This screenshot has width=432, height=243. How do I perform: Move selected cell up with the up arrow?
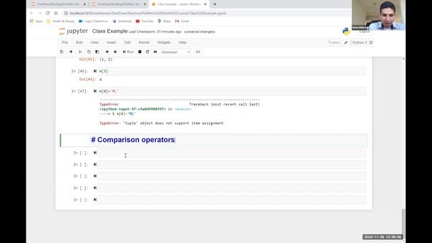[x=107, y=52]
